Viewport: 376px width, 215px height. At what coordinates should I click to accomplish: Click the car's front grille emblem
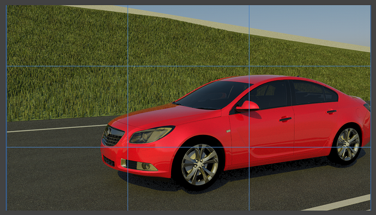pos(107,132)
